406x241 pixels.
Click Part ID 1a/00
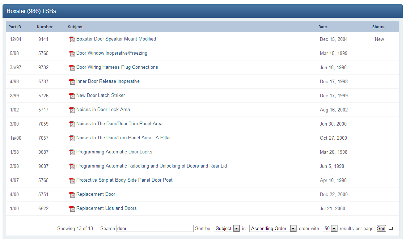(x=16, y=138)
